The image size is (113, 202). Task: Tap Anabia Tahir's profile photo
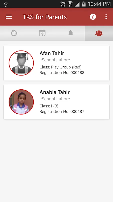coord(21,102)
